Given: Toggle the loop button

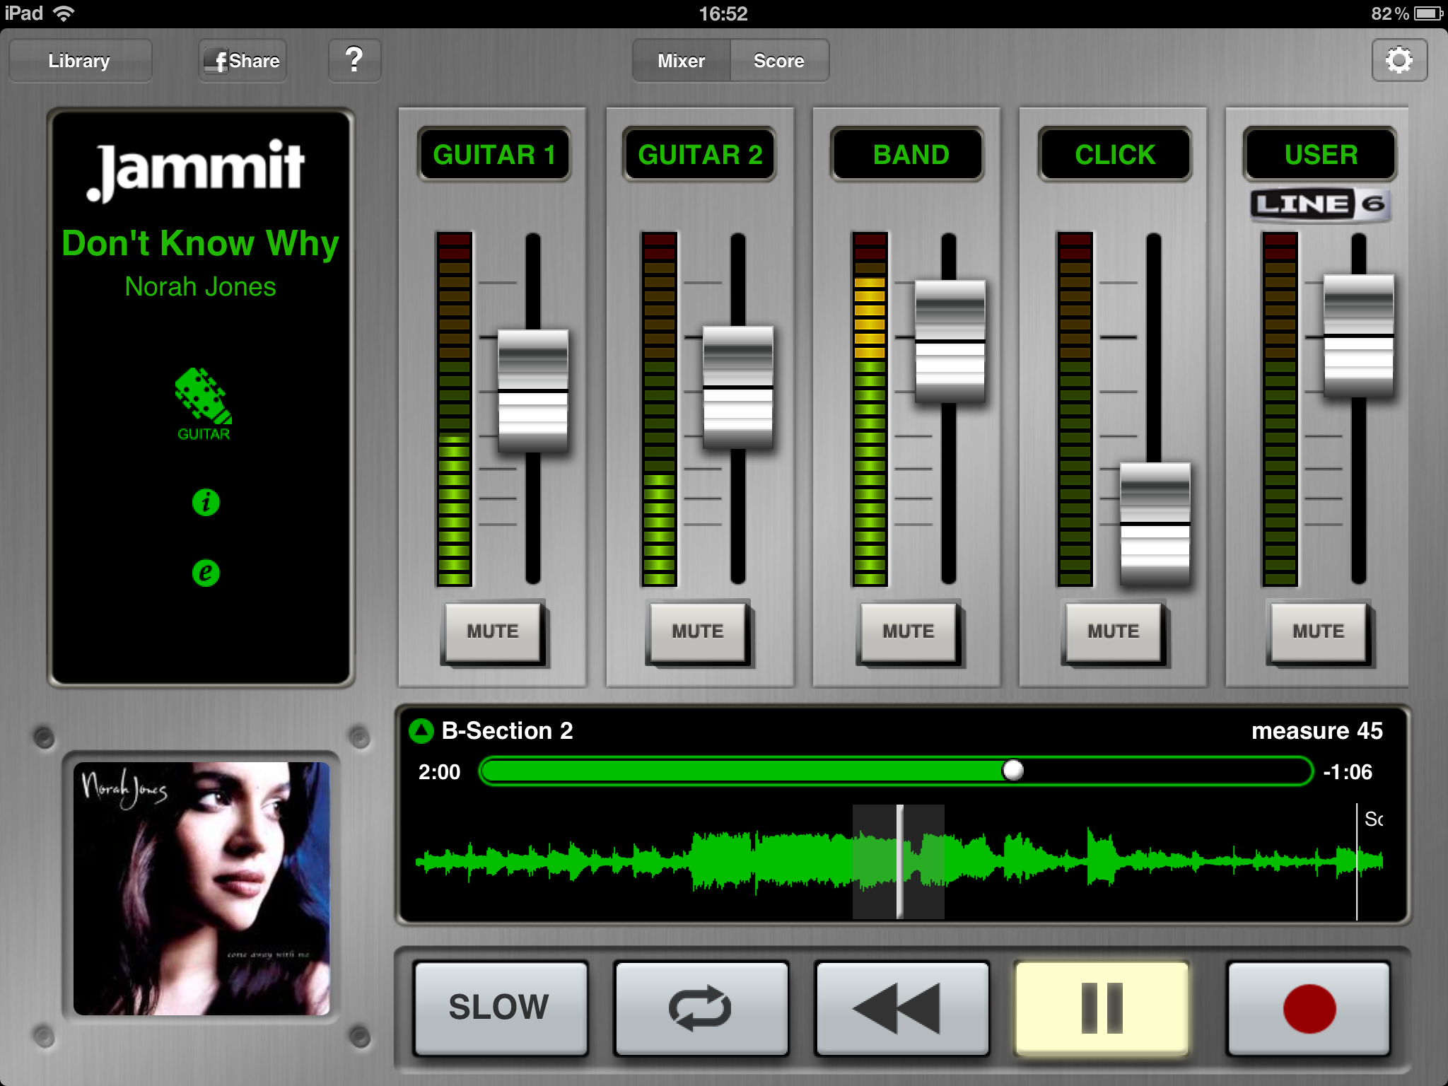Looking at the screenshot, I should 701,1007.
